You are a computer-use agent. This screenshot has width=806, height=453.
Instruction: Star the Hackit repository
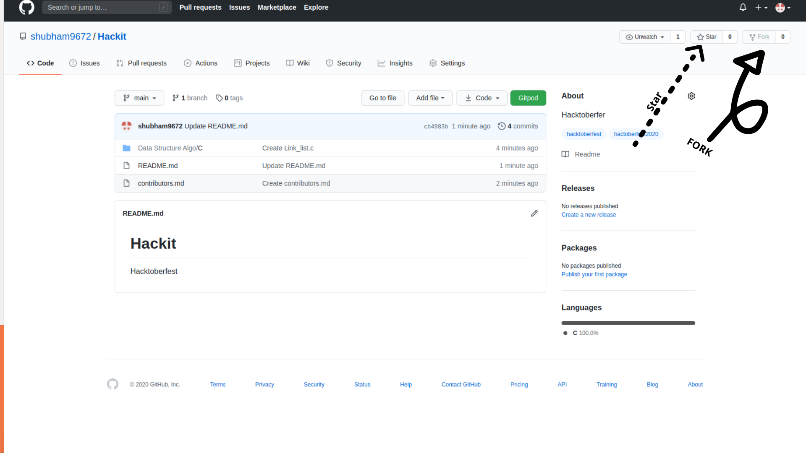707,37
